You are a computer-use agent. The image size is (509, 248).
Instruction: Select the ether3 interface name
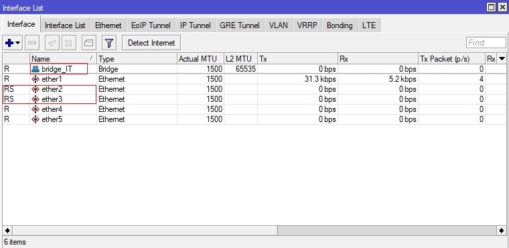(52, 99)
